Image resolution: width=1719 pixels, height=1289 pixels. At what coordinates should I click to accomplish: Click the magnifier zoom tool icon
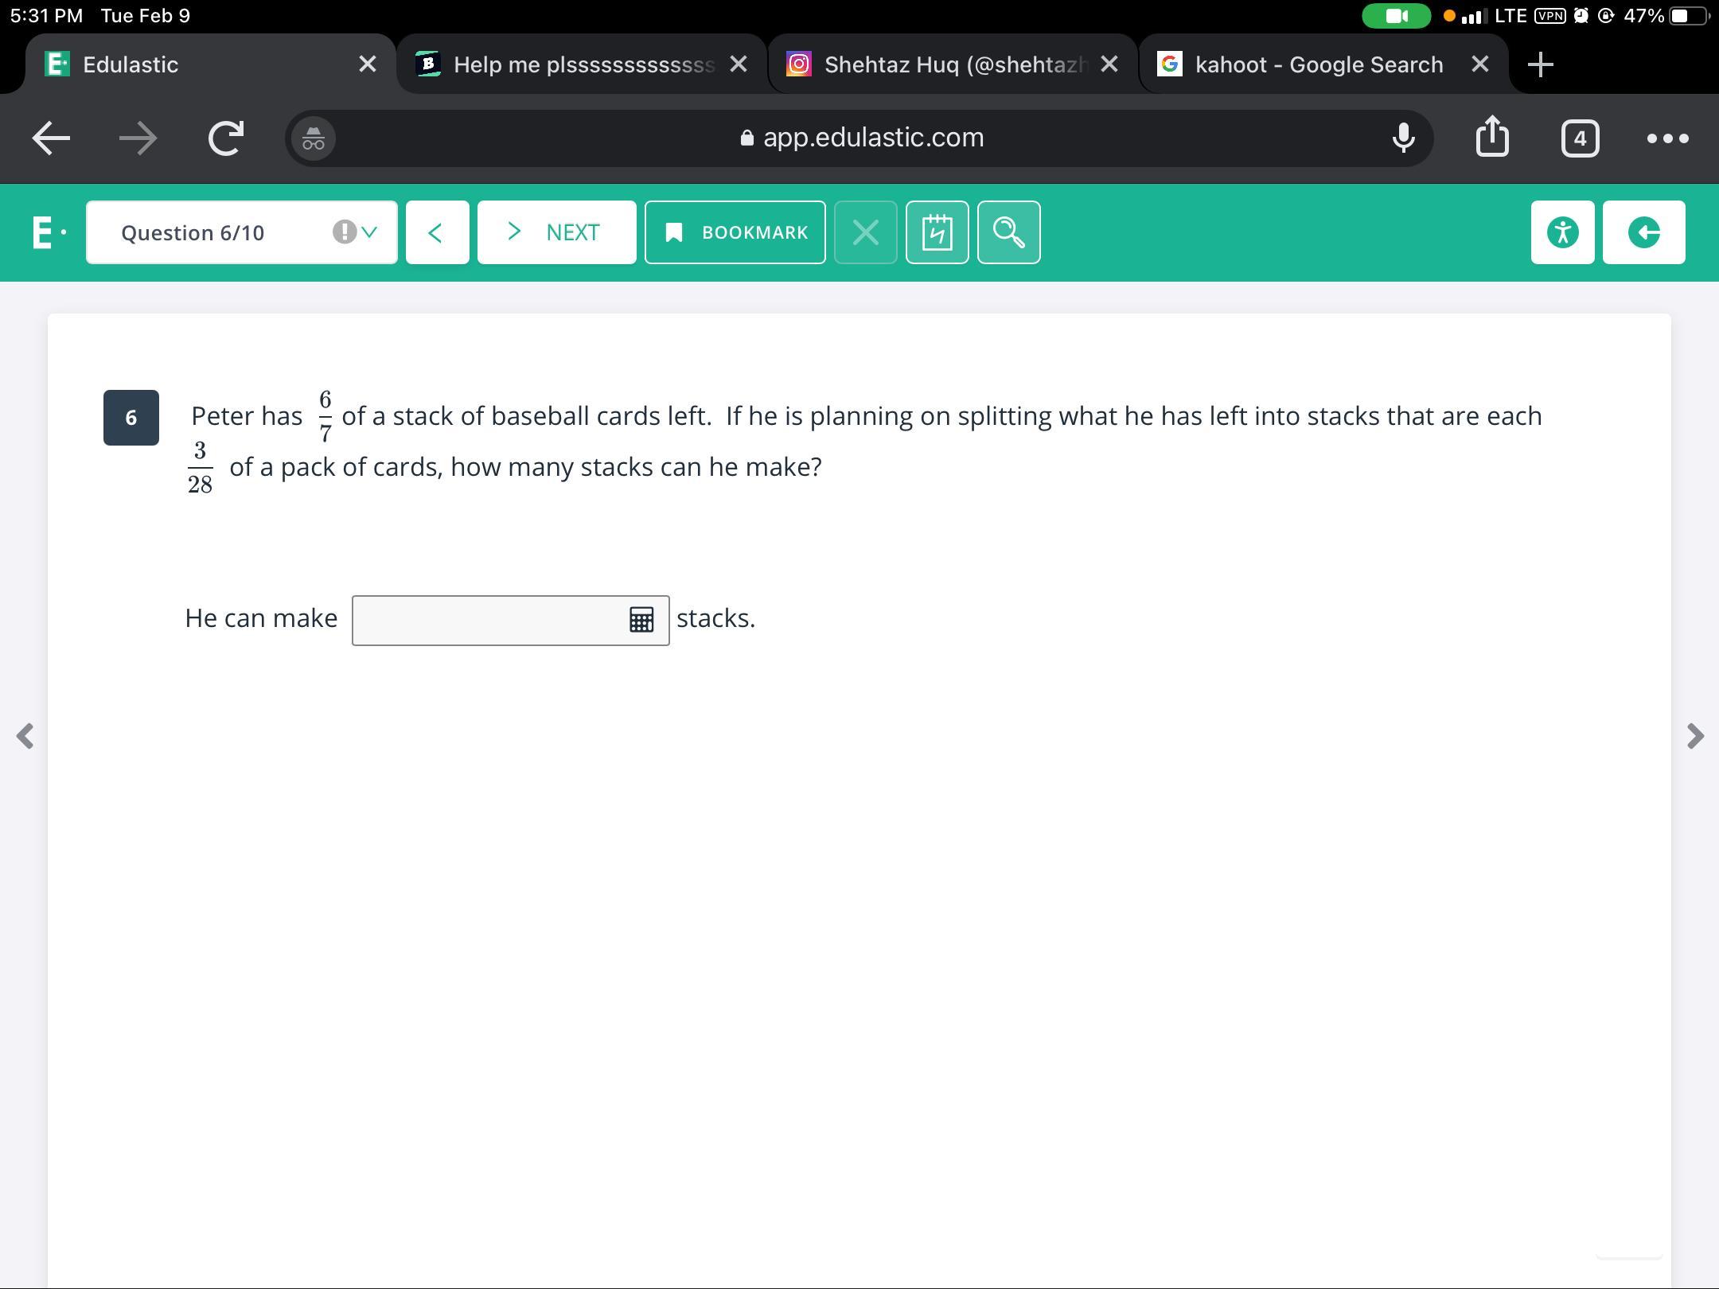(1008, 232)
